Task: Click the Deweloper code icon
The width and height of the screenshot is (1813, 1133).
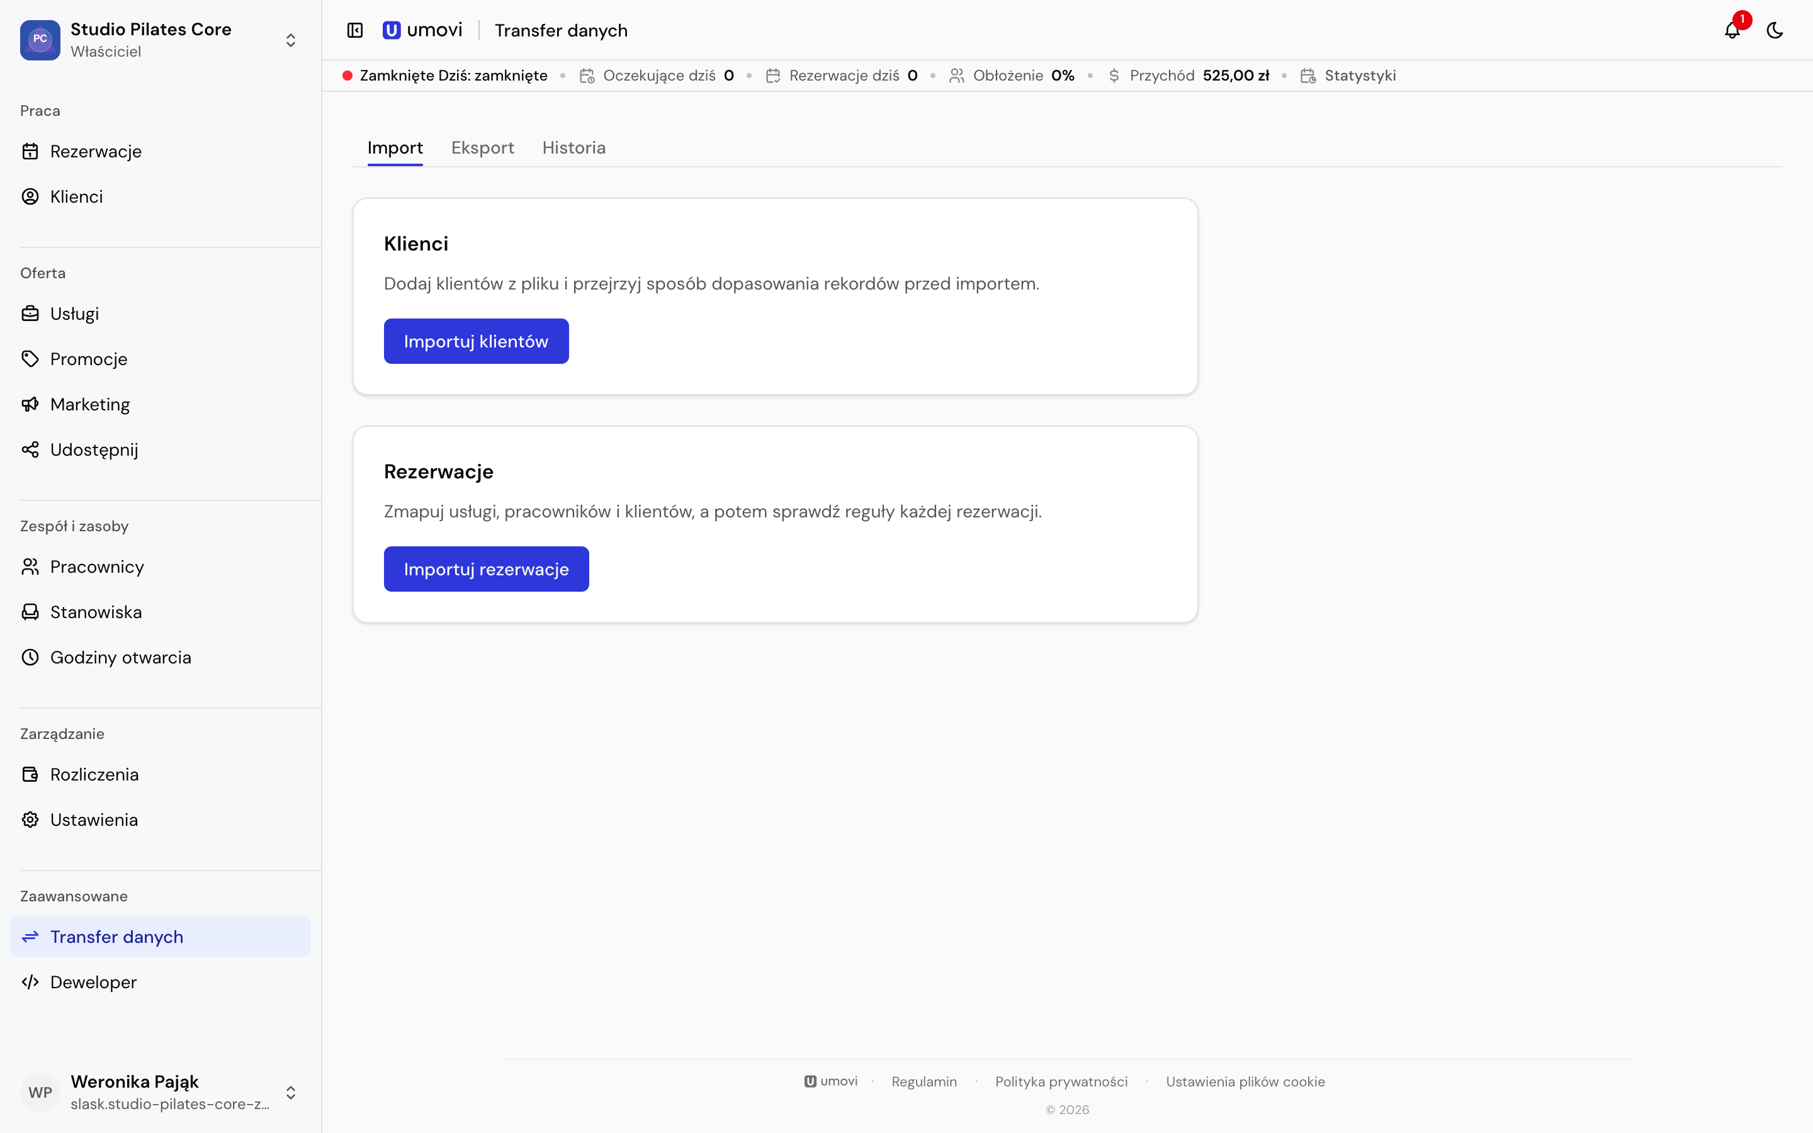Action: click(x=30, y=983)
